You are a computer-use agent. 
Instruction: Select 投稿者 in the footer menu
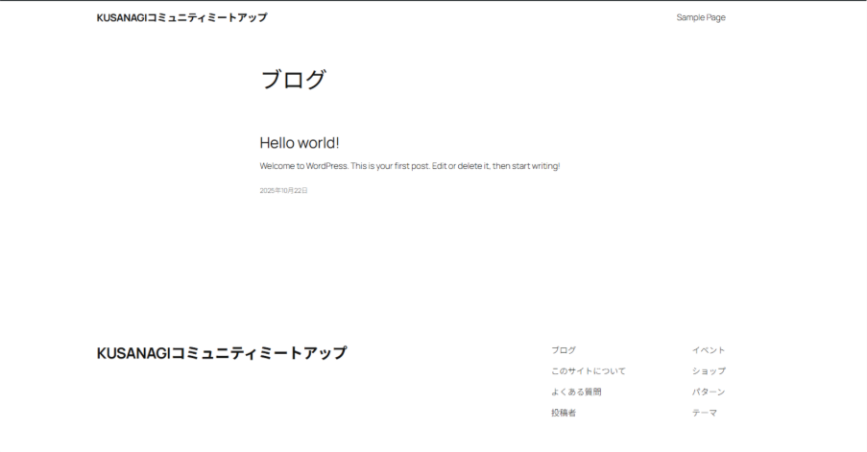point(564,413)
